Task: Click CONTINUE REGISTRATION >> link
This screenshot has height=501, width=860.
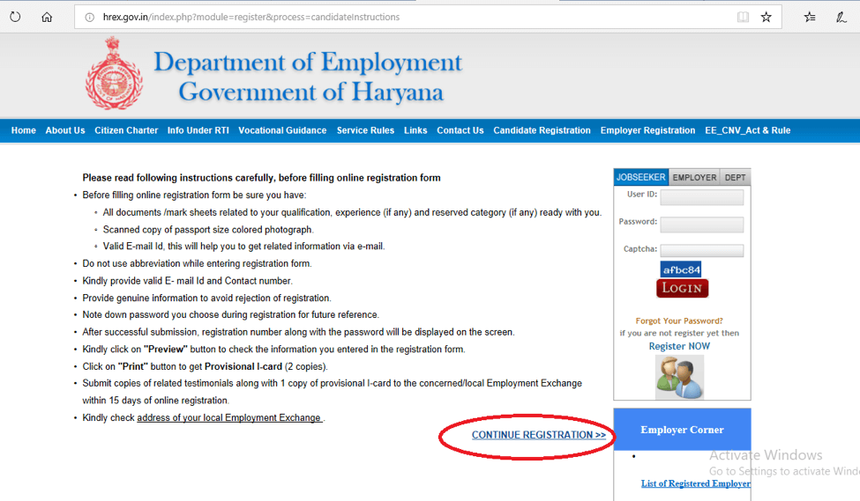Action: 539,435
